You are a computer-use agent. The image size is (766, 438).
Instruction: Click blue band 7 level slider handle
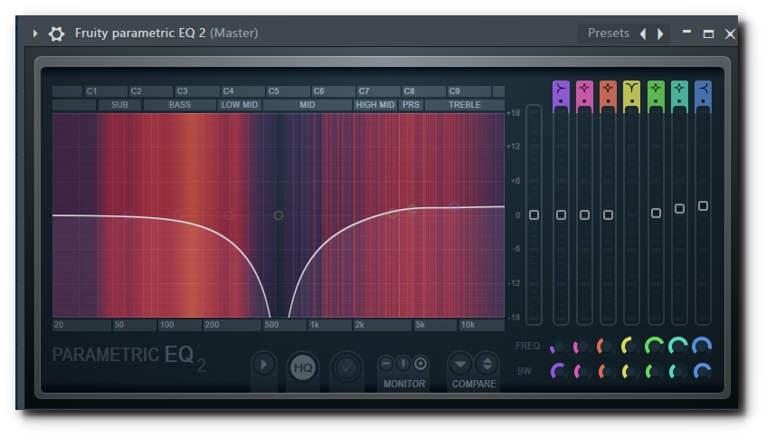(703, 205)
